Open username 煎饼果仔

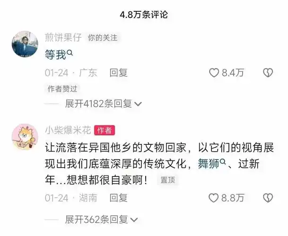click(x=63, y=38)
